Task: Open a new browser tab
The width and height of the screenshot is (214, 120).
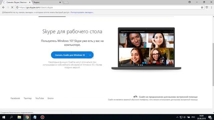Action: click(x=66, y=2)
